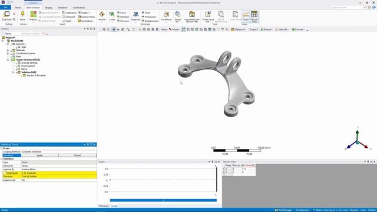Viewport: 377px width, 212px height.
Task: Click the Write Input File button
Action: 208,16
